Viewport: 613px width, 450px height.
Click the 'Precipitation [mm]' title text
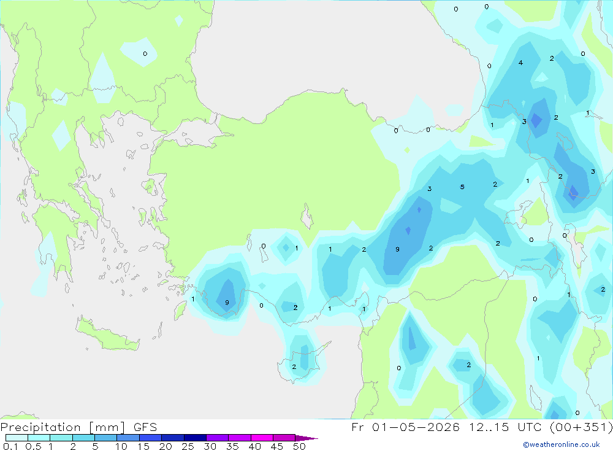click(x=63, y=427)
